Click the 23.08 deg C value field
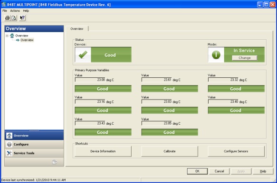 click(x=90, y=80)
